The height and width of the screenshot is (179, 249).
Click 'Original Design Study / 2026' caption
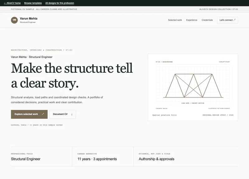tap(218, 115)
